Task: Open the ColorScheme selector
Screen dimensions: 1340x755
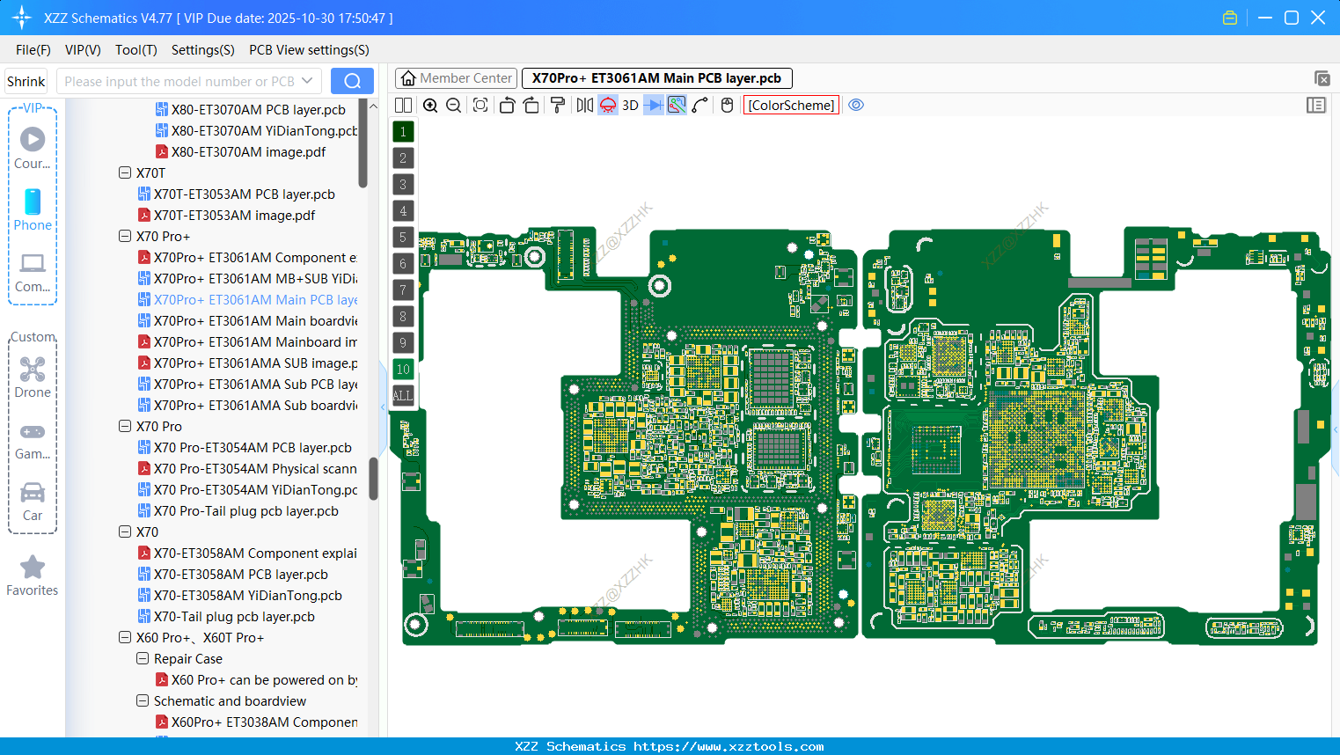Action: (790, 105)
